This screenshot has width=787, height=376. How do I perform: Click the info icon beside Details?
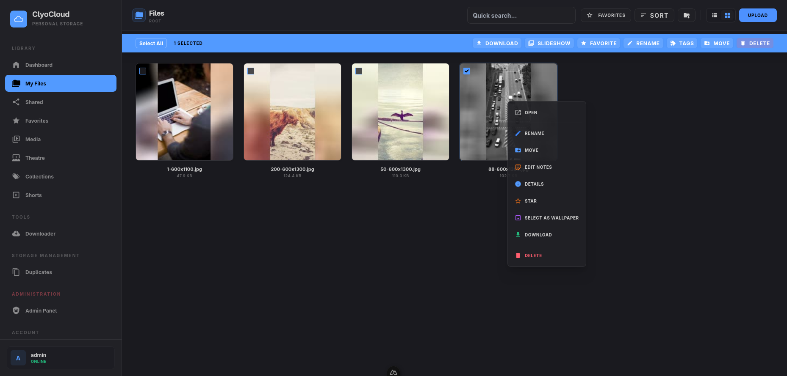518,184
